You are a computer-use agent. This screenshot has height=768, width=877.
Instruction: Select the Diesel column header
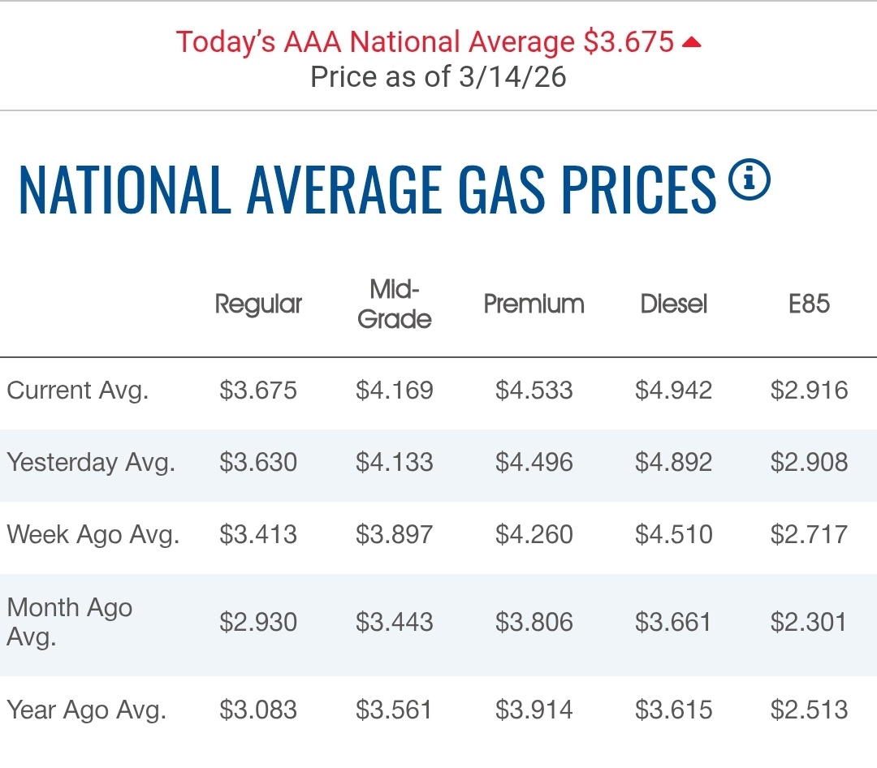pos(673,304)
